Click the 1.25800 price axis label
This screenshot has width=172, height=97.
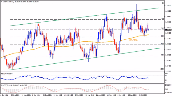pos(168,50)
